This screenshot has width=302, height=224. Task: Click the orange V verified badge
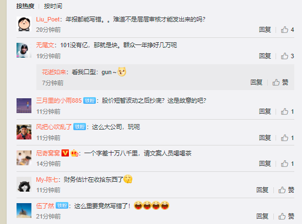click(x=65, y=153)
